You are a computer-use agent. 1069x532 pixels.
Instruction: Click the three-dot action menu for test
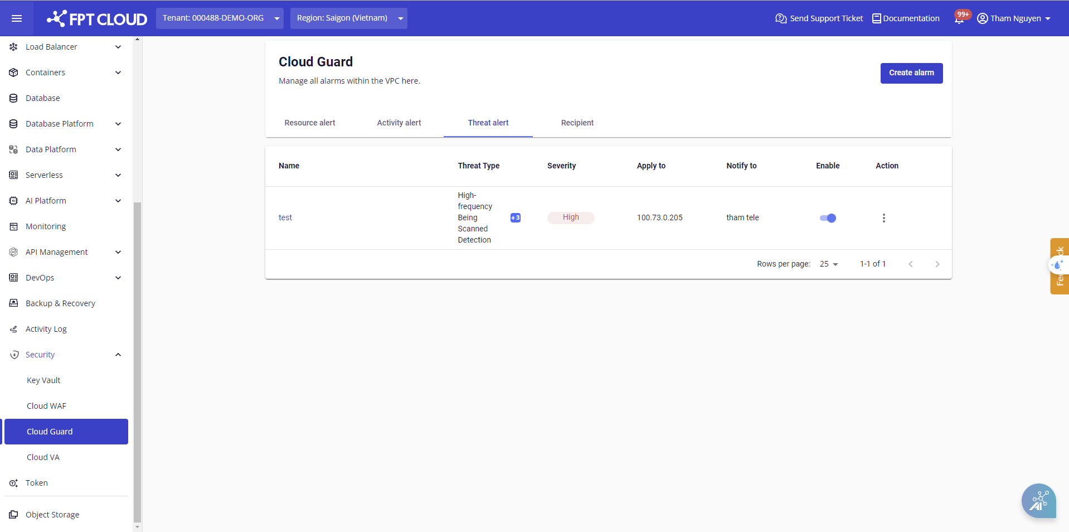[x=883, y=218]
